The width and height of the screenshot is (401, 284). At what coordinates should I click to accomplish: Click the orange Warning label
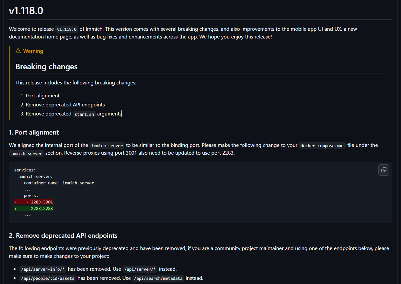point(33,51)
